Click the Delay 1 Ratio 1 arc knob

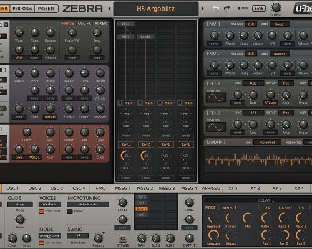coord(266,218)
